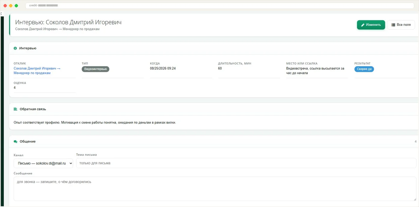Click the message count in Общение header
The height and width of the screenshot is (207, 419).
[x=415, y=141]
